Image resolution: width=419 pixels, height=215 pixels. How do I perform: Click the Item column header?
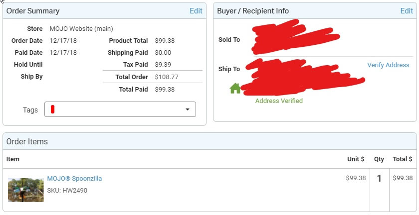[13, 159]
